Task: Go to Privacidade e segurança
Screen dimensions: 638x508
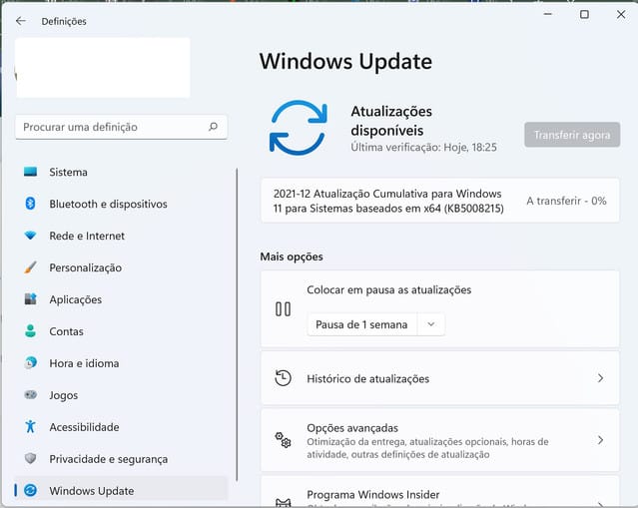Action: [121, 459]
